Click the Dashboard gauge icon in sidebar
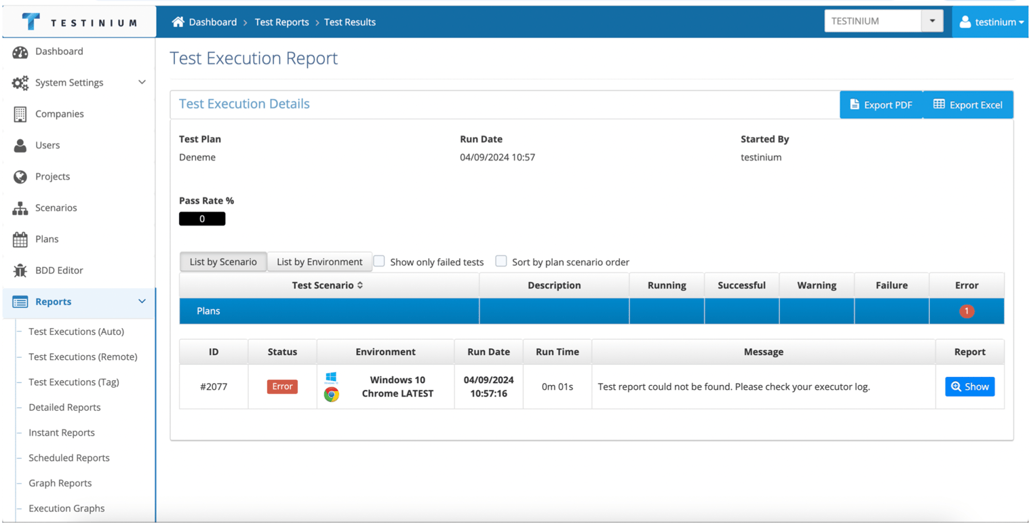Image resolution: width=1031 pixels, height=524 pixels. click(20, 52)
